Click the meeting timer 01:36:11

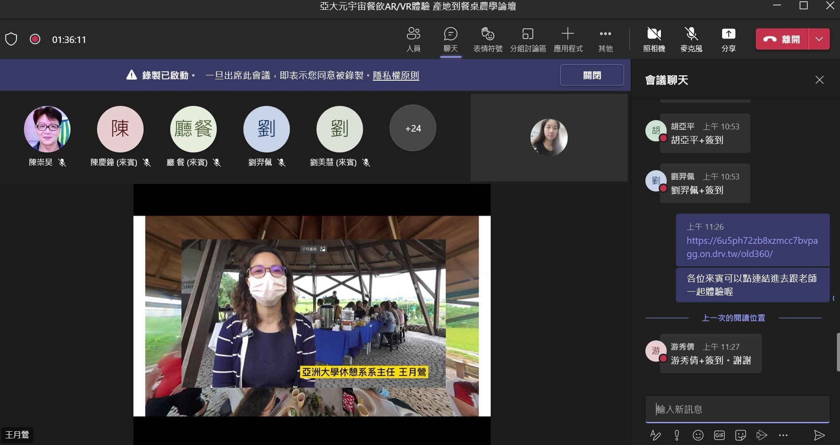[69, 39]
